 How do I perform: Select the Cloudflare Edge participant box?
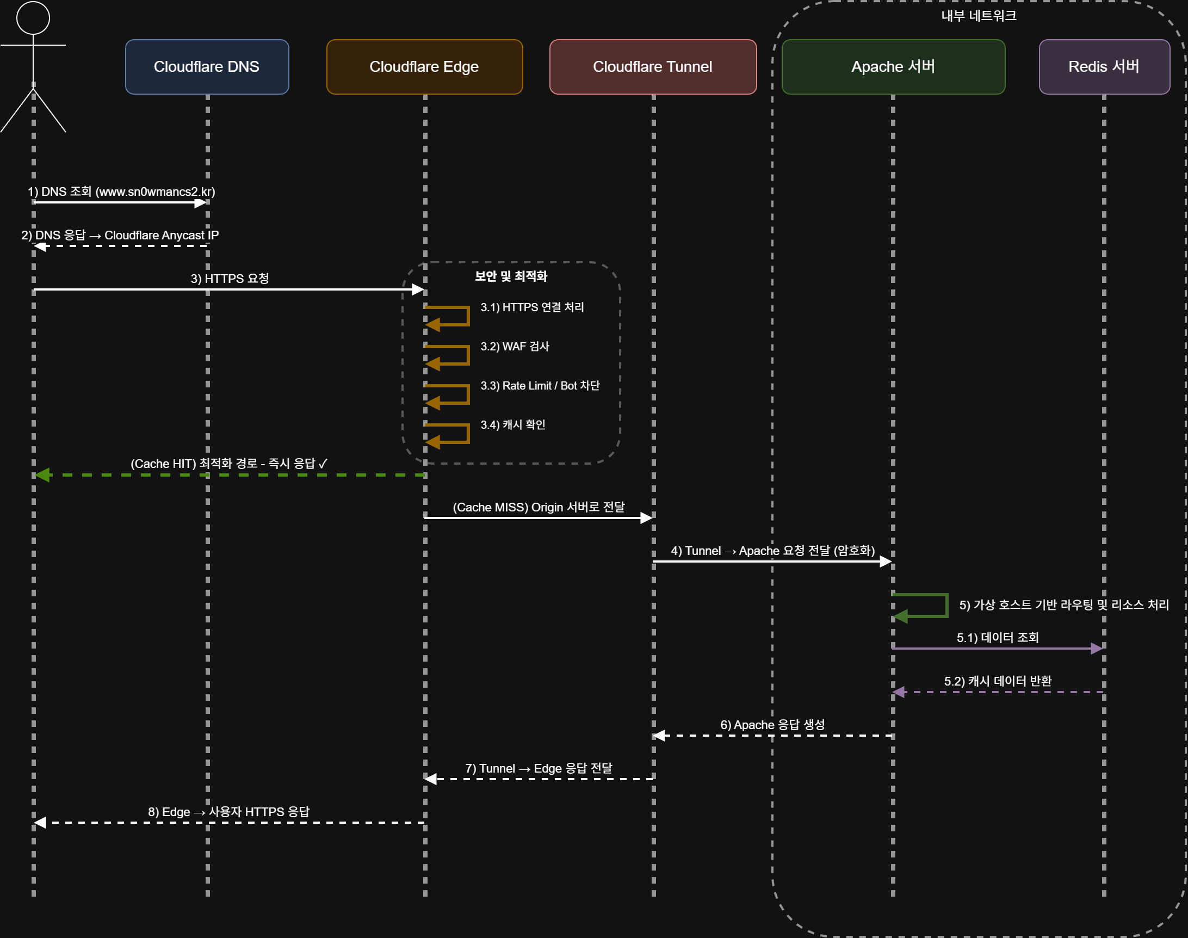[x=424, y=67]
